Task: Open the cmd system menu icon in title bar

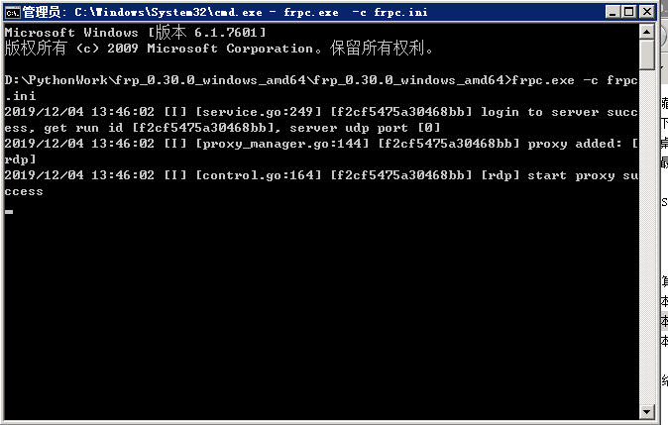Action: [x=12, y=12]
